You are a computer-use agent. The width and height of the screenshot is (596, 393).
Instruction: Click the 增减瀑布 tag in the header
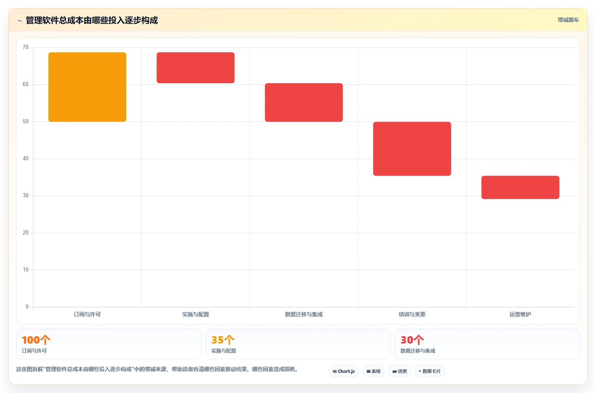(568, 20)
